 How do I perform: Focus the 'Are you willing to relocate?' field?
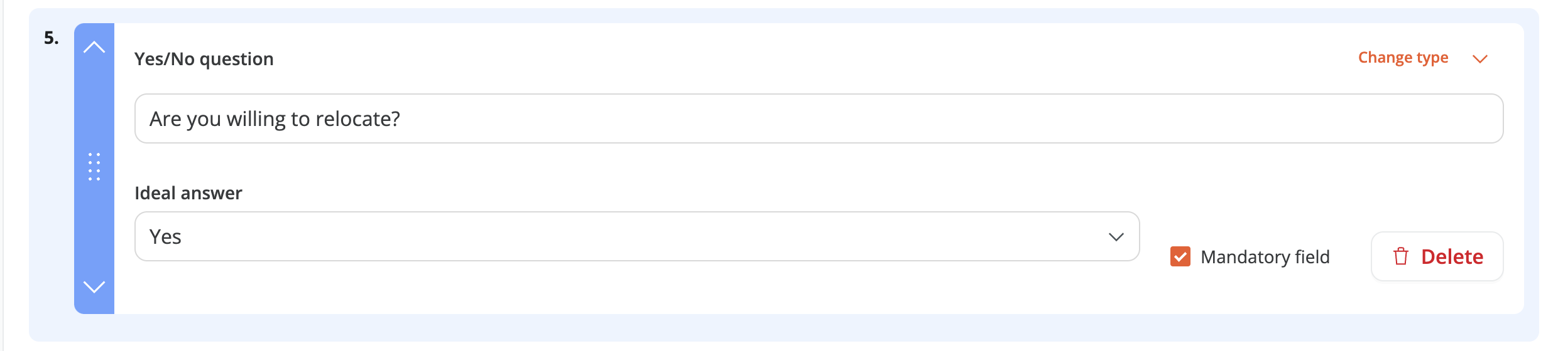(x=819, y=118)
